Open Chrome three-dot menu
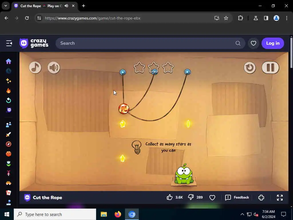The image size is (293, 220). point(287,18)
